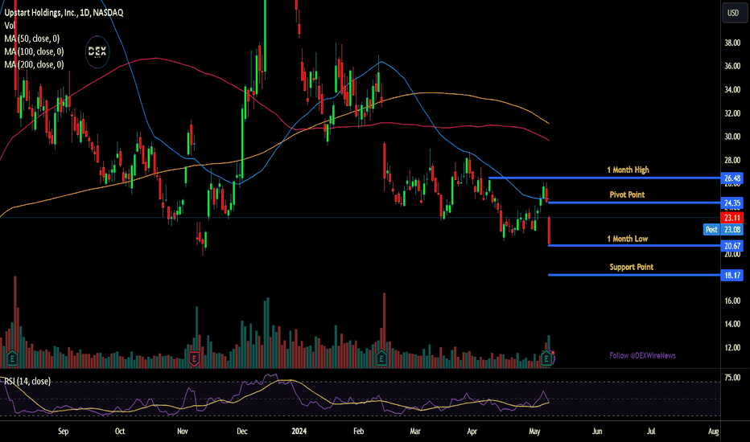Click the Mar label on time axis
The image size is (750, 442).
pos(414,431)
